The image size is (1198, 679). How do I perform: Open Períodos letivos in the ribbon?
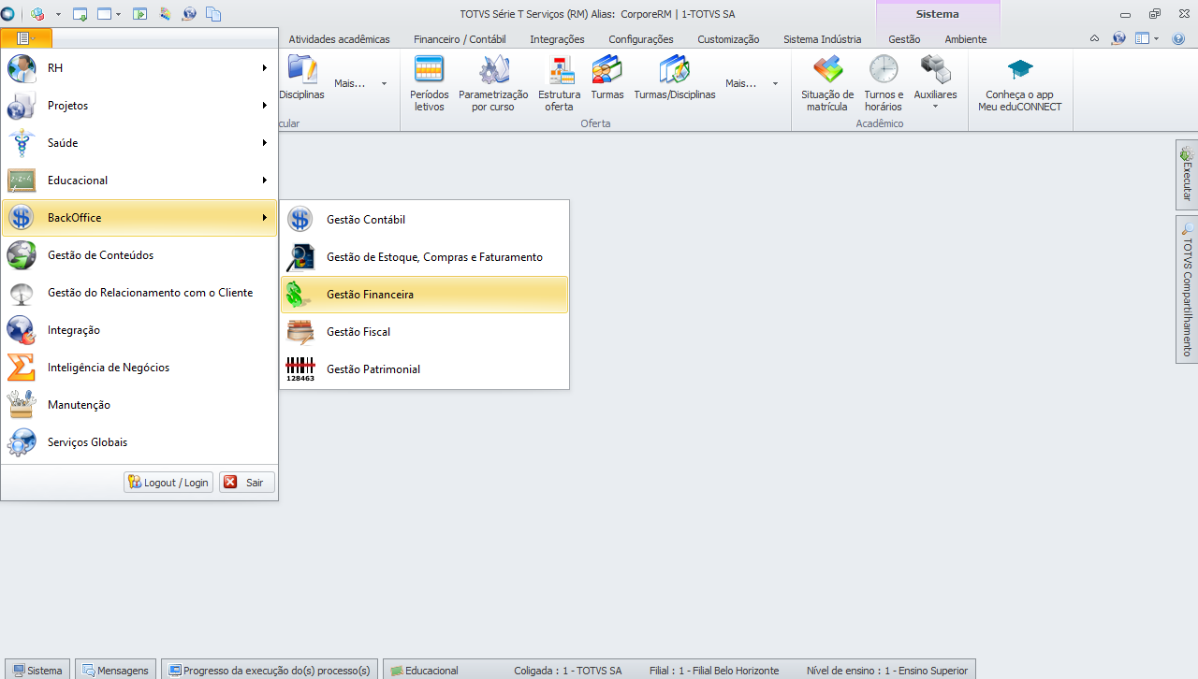[430, 83]
